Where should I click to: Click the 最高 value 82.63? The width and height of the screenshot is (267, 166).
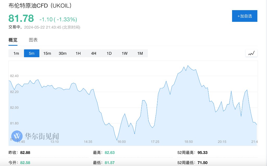pos(110,152)
